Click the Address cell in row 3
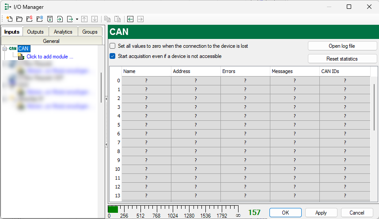Screen dimensions: 379x219 [x=196, y=107]
